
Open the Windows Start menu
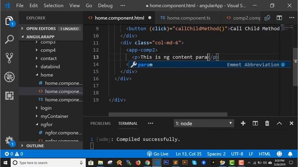5,163
